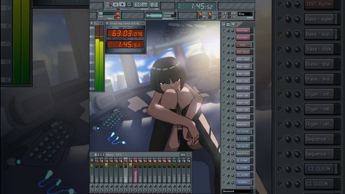This screenshot has width=345, height=194.
Task: Click the DIST Rythm channel volume knob
Action: [x=232, y=52]
